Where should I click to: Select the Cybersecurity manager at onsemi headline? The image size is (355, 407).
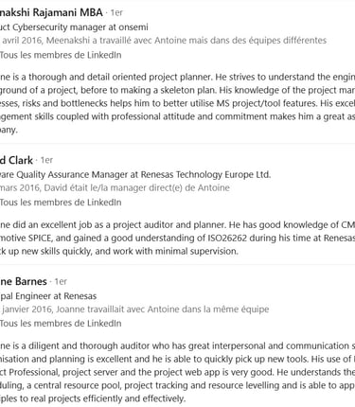(x=74, y=27)
